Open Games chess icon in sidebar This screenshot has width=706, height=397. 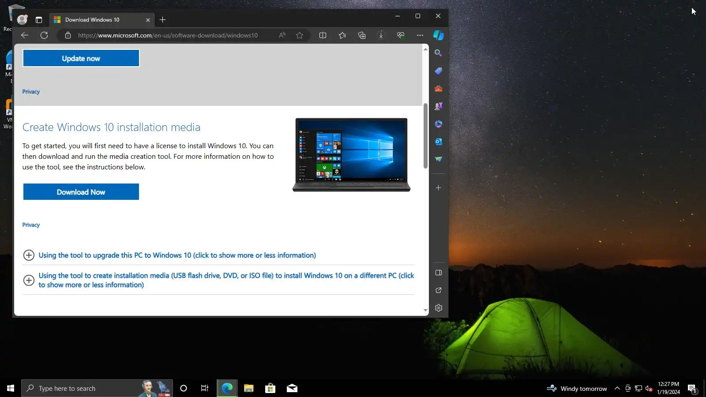pos(438,106)
